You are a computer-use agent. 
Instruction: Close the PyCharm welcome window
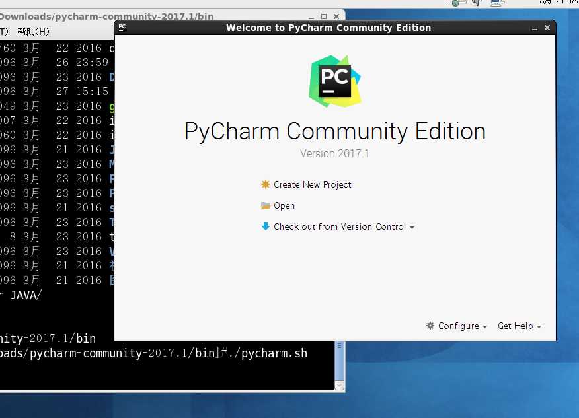coord(547,28)
